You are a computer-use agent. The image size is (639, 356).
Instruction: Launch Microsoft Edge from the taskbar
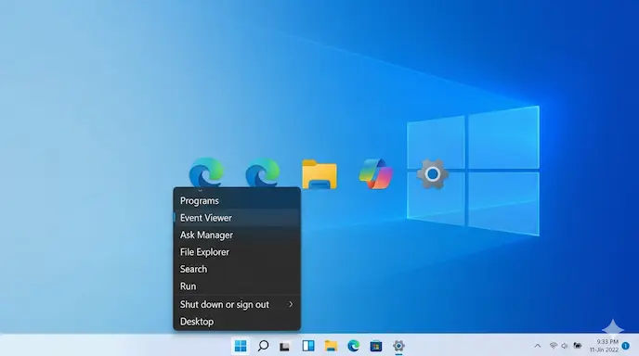click(x=353, y=346)
